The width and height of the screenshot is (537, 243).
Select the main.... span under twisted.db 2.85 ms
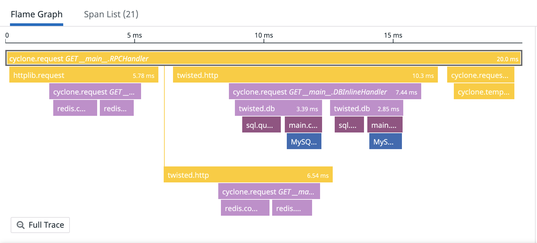click(385, 124)
